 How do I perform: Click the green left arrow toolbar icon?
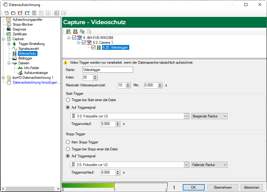[56, 13]
